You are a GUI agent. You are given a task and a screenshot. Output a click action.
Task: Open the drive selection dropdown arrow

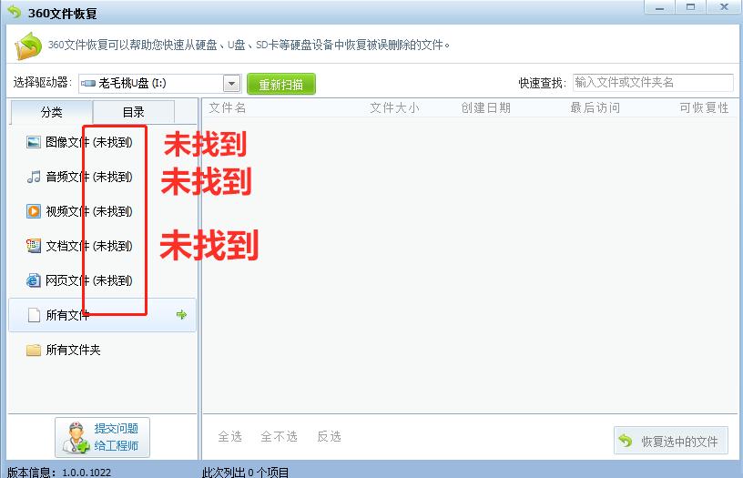(x=231, y=84)
